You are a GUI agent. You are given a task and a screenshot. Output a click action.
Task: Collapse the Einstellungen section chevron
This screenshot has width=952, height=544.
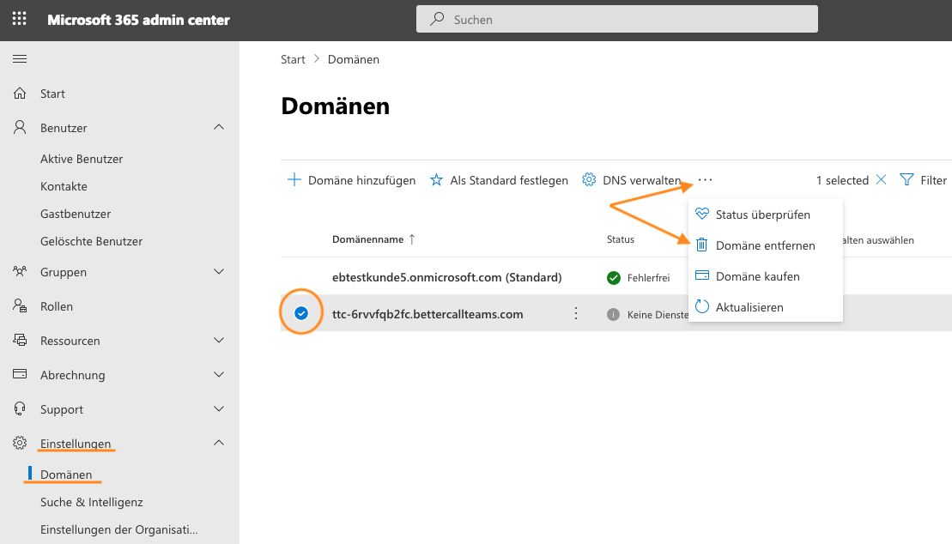[x=219, y=444]
